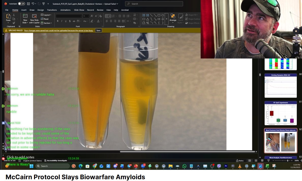Click Accessibility: Investigate in status bar

[56, 161]
